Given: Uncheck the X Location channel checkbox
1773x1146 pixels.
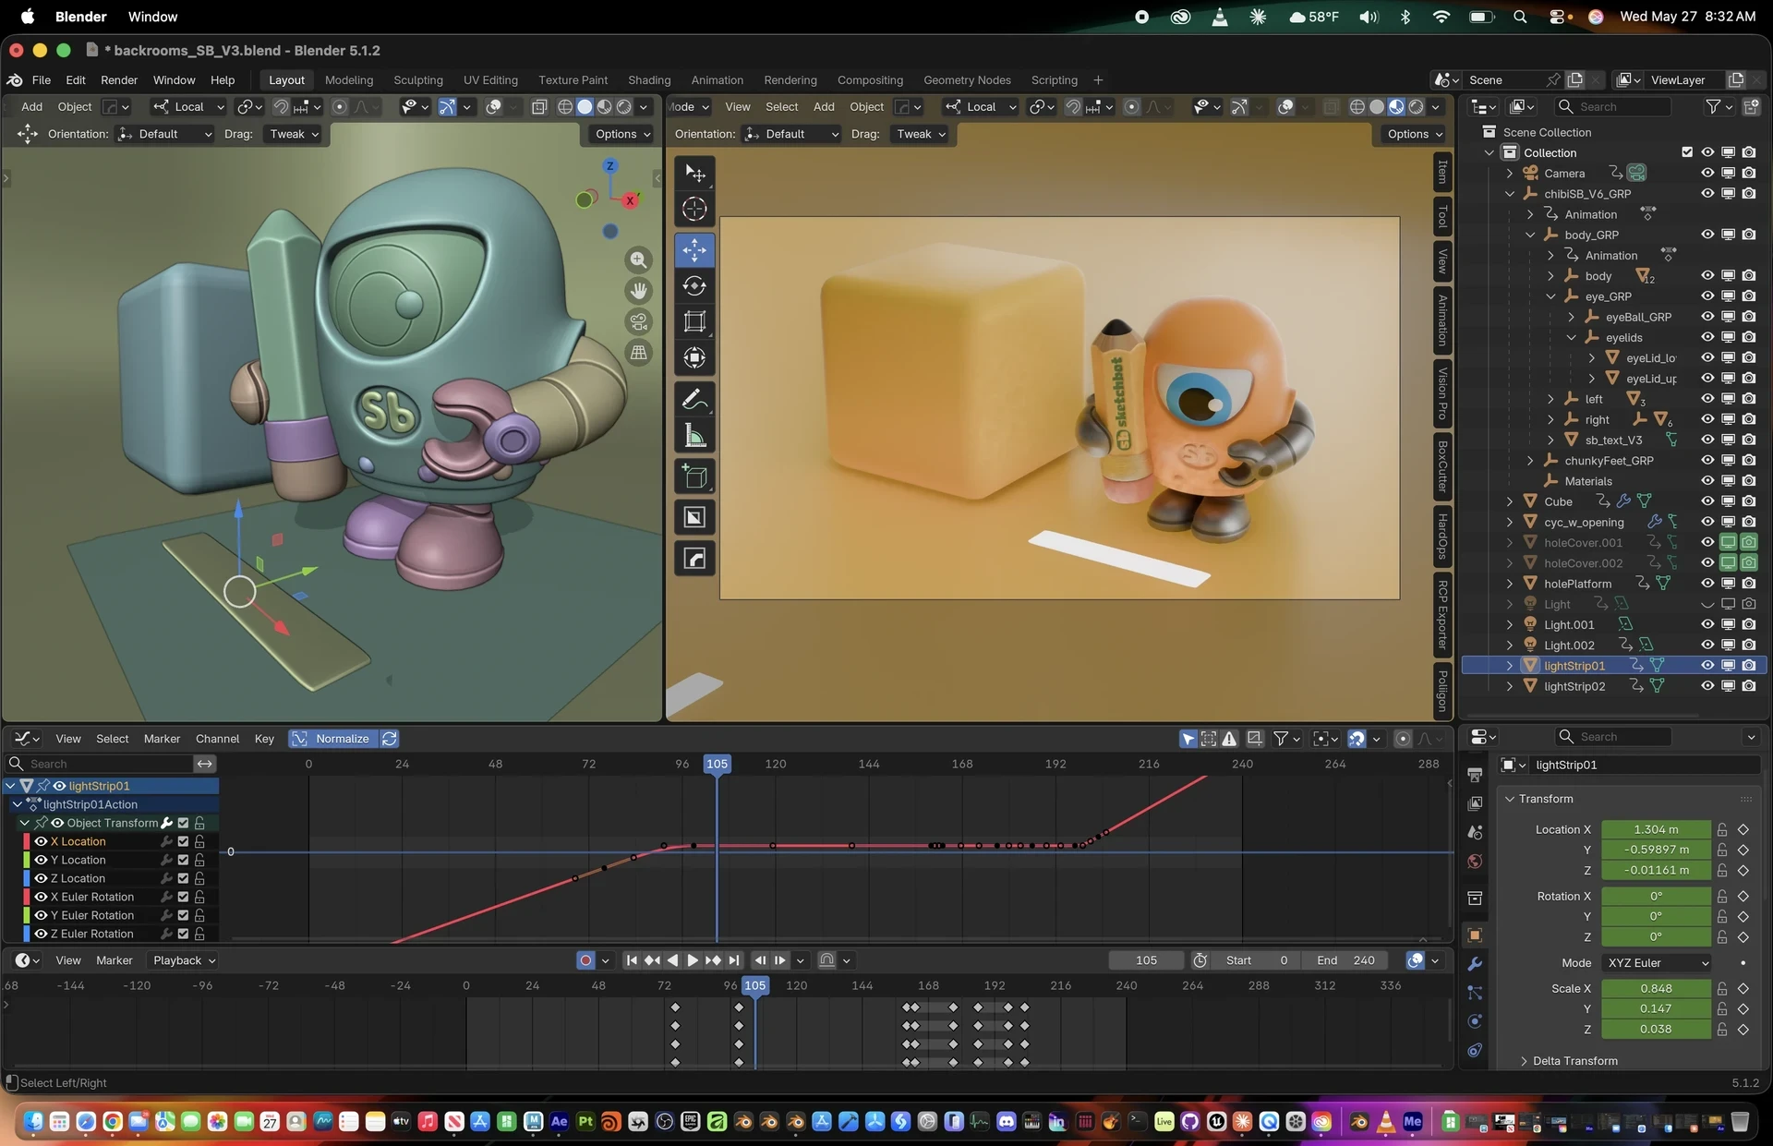Looking at the screenshot, I should coord(183,841).
